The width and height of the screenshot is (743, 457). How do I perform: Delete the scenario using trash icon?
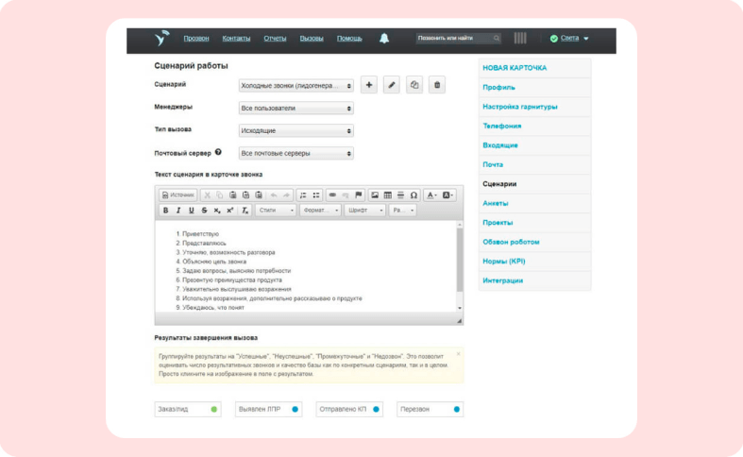pos(437,85)
